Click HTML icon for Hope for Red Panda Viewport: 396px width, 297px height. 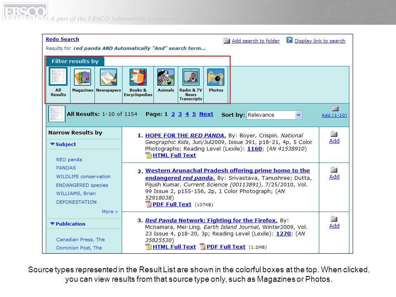coord(148,155)
